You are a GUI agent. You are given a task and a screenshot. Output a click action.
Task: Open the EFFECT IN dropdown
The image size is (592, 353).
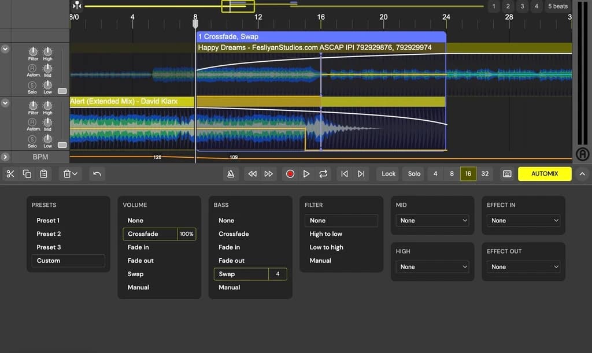tap(523, 221)
